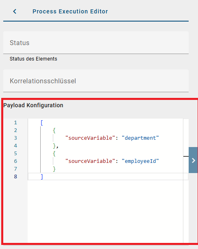Place cursor at line number 1
Screen dimensions: 198x249
[15, 123]
